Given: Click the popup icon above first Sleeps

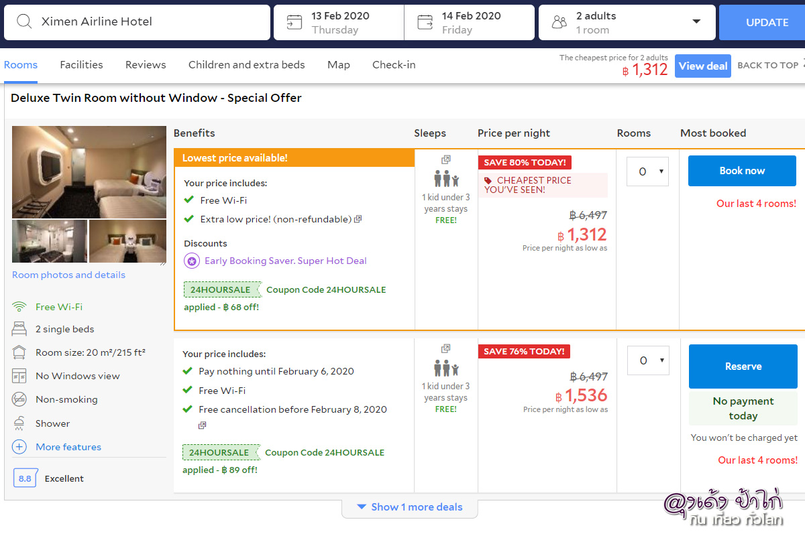Looking at the screenshot, I should click(x=445, y=159).
